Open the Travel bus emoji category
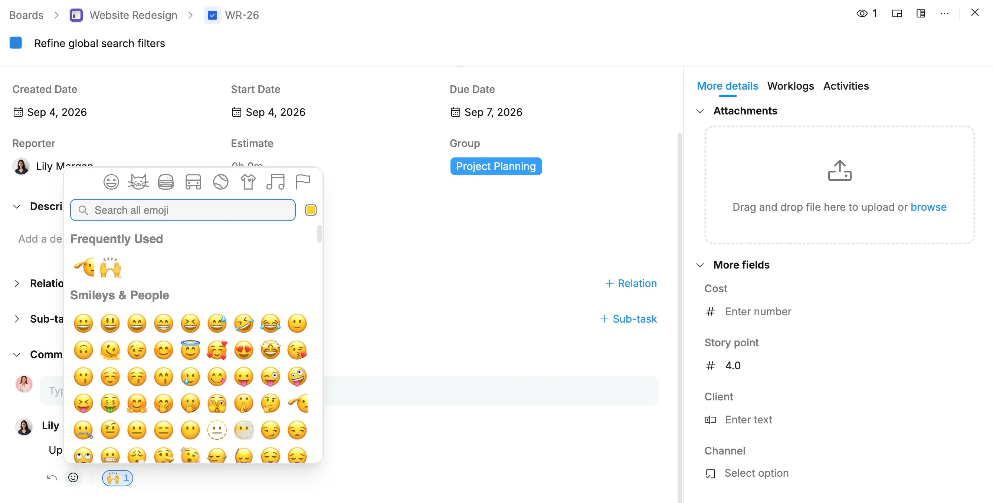Viewport: 993px width, 503px height. [x=193, y=181]
